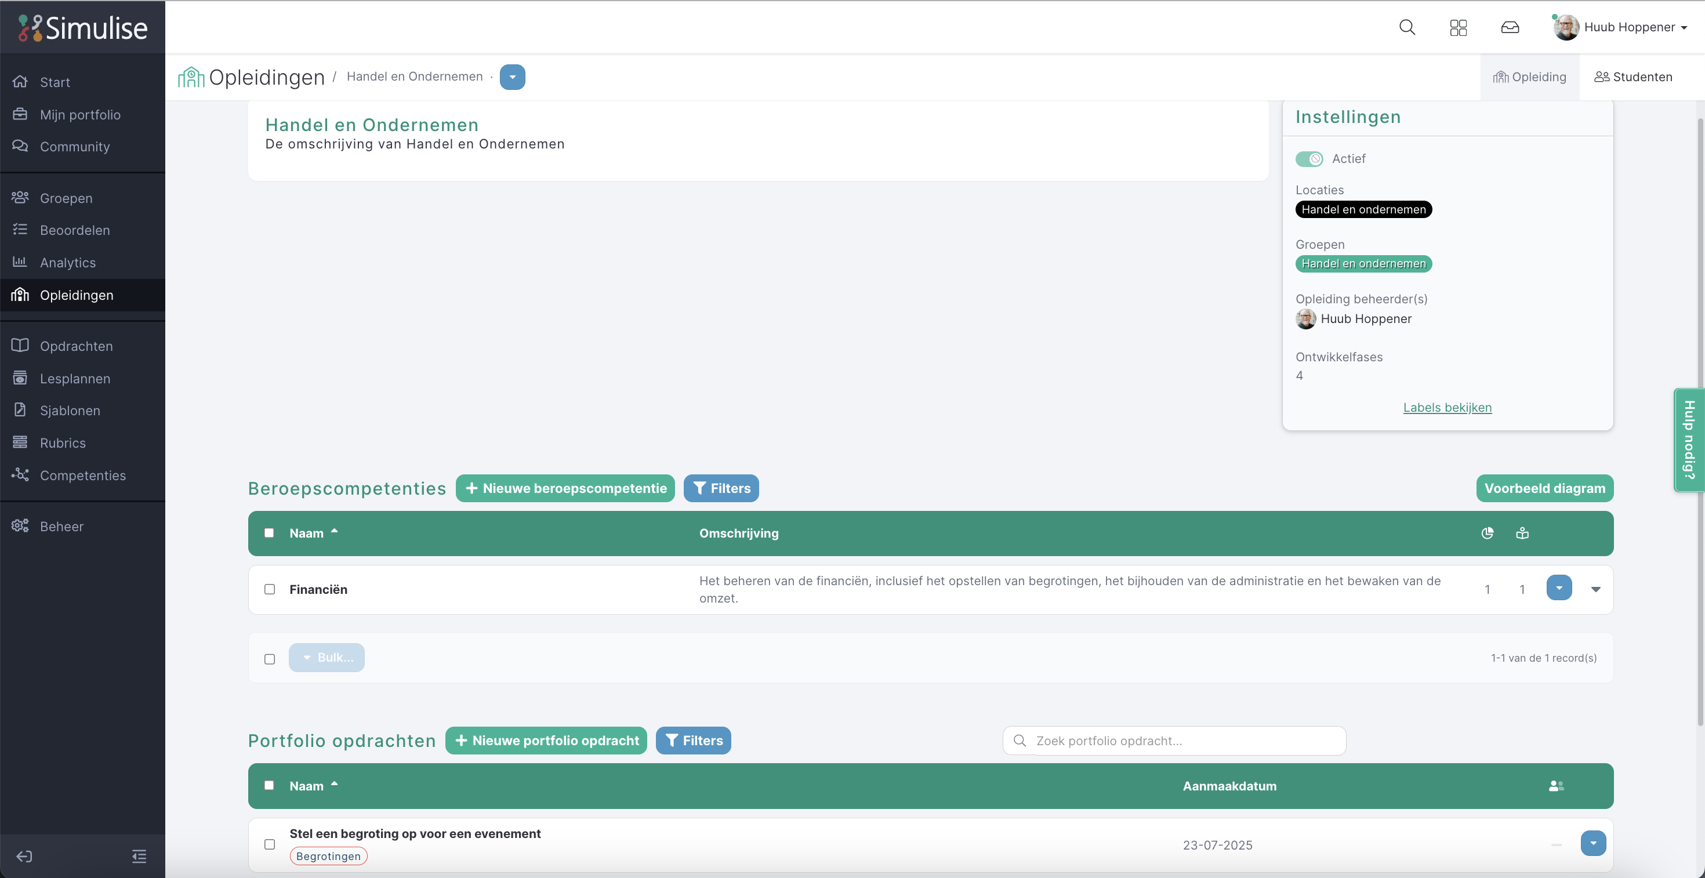Open the 'Stel een begroting op voor een evenement' opdracht
This screenshot has height=878, width=1705.
point(415,834)
